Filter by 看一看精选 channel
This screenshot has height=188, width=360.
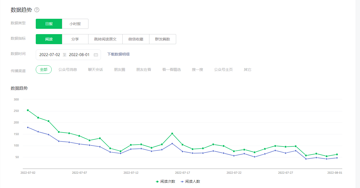[x=172, y=70]
